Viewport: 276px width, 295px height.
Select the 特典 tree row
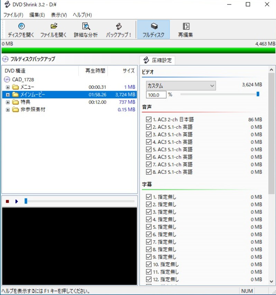coord(70,102)
